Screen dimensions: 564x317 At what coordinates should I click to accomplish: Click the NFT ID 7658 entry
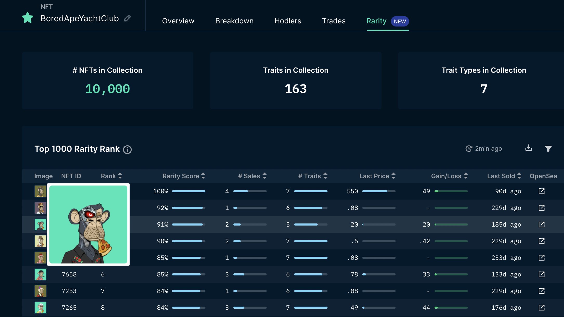pos(69,274)
